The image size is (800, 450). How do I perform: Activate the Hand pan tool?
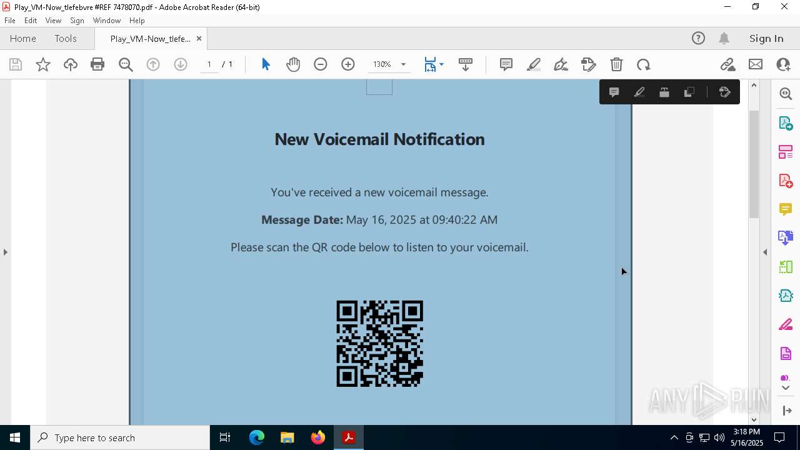click(293, 64)
